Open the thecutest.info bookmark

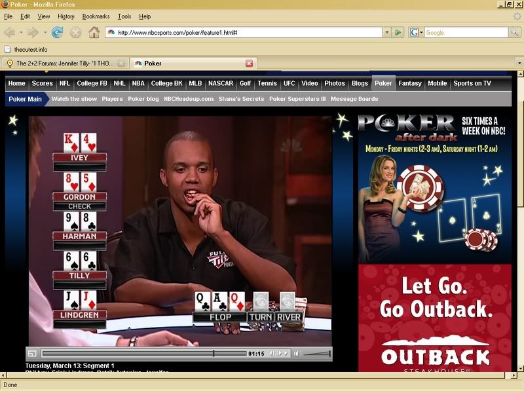click(26, 50)
